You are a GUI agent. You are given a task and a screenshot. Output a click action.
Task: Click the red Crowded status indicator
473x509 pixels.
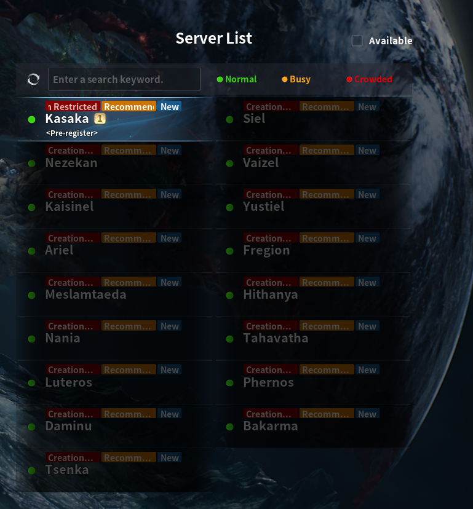pos(370,79)
